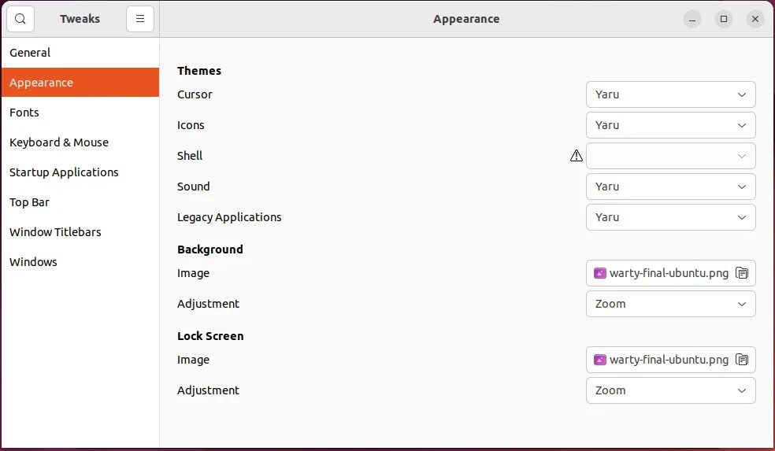Switch to the Fonts section

point(24,113)
